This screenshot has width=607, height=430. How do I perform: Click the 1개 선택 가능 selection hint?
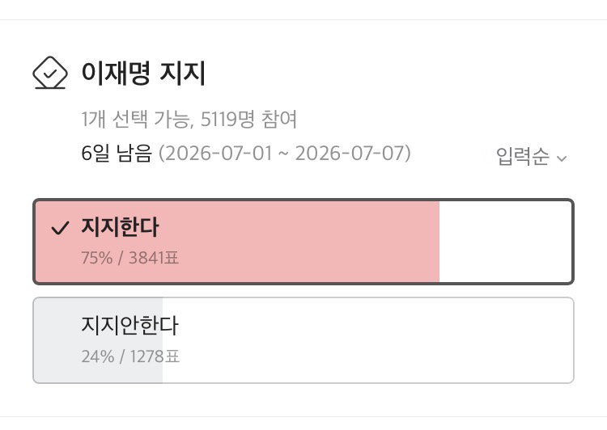pyautogui.click(x=135, y=119)
